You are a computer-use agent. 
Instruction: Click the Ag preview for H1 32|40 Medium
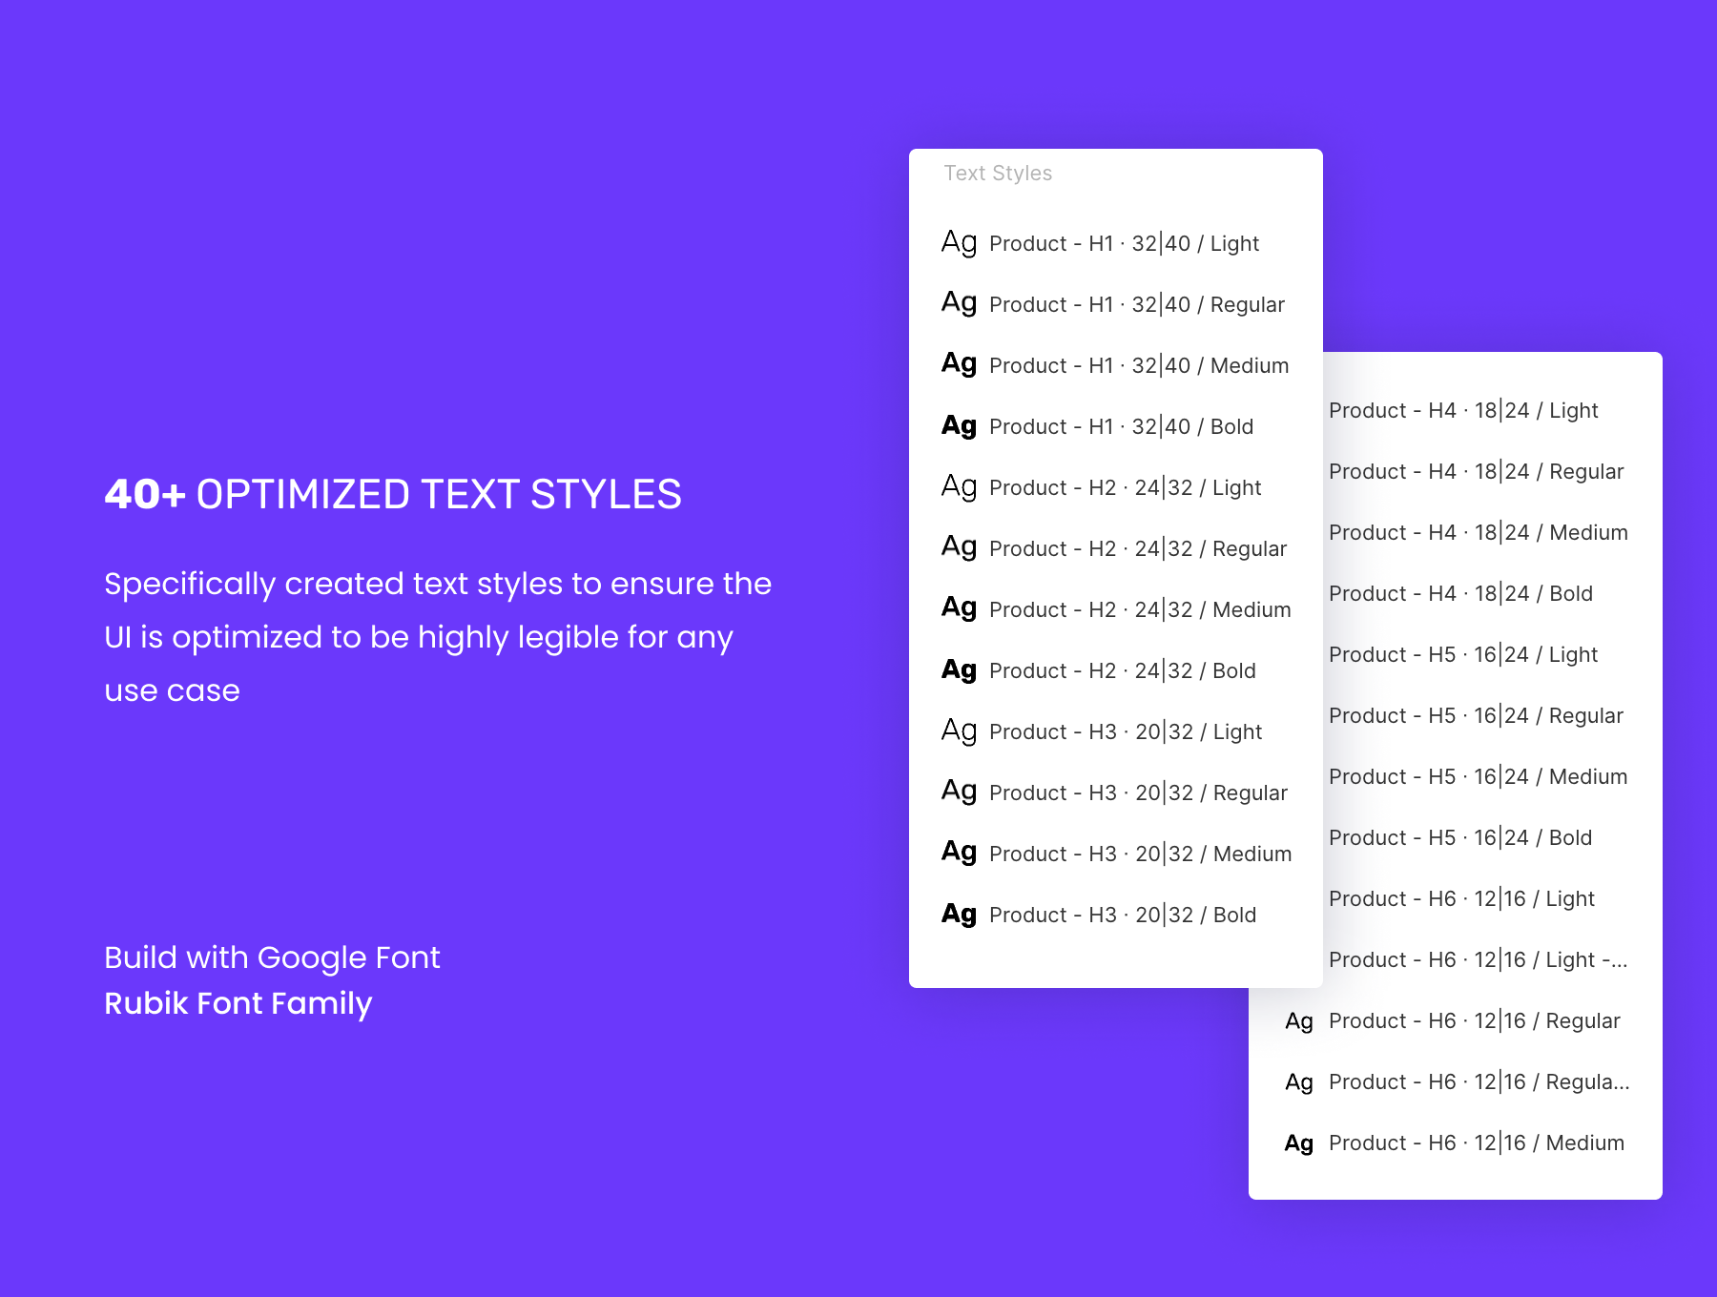coord(959,364)
